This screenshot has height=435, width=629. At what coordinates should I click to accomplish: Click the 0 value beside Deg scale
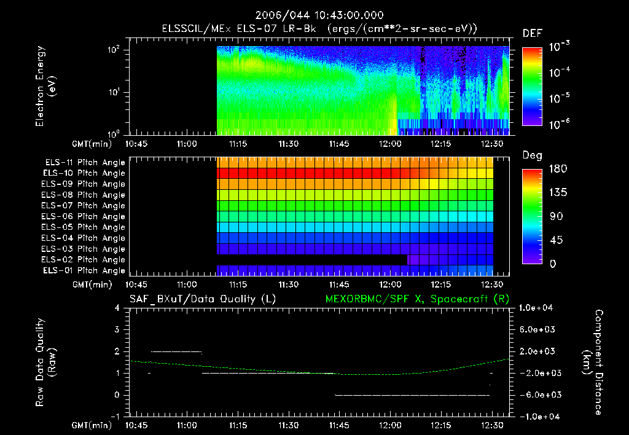click(x=553, y=264)
